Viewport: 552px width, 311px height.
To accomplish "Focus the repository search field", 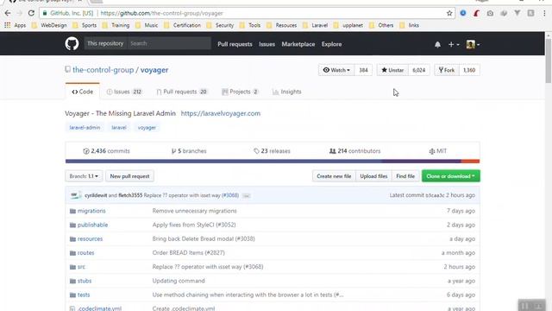I will pos(169,44).
